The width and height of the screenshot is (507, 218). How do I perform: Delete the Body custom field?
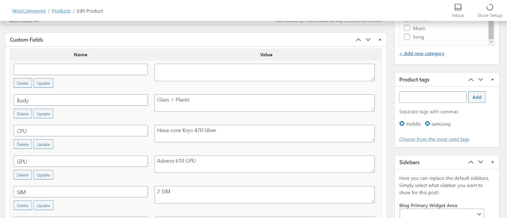23,114
